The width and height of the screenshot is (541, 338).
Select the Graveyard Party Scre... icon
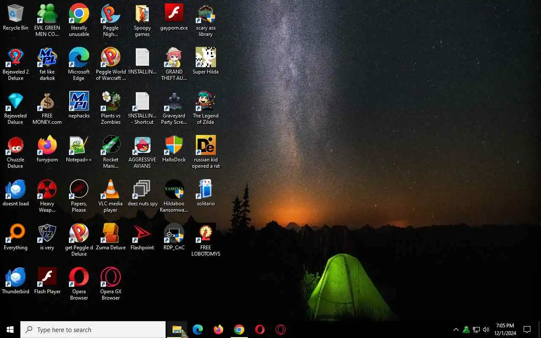click(174, 108)
